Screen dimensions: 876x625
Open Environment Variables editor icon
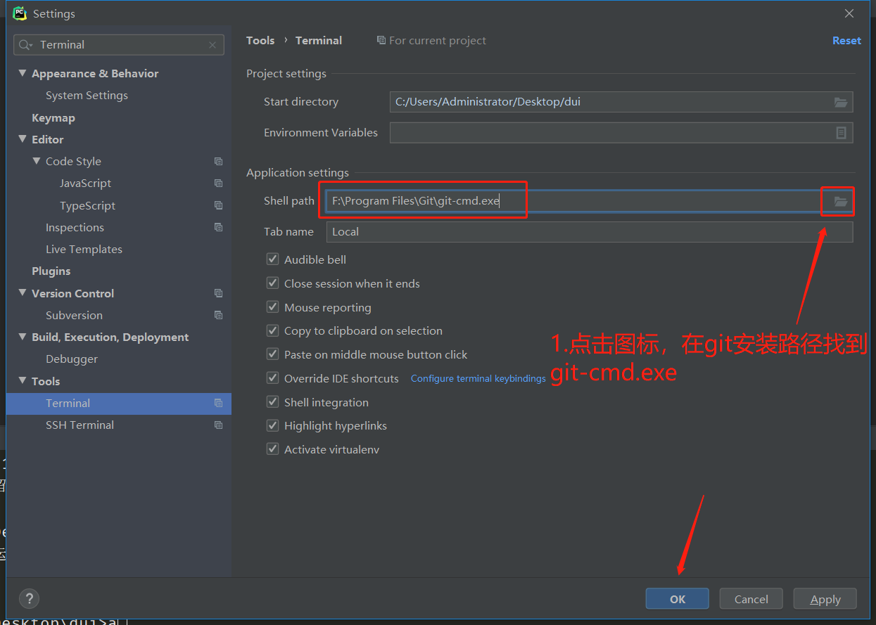point(841,133)
